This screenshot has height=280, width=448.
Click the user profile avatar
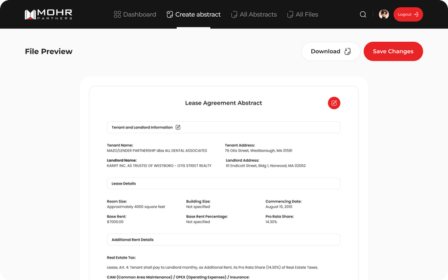(x=383, y=14)
